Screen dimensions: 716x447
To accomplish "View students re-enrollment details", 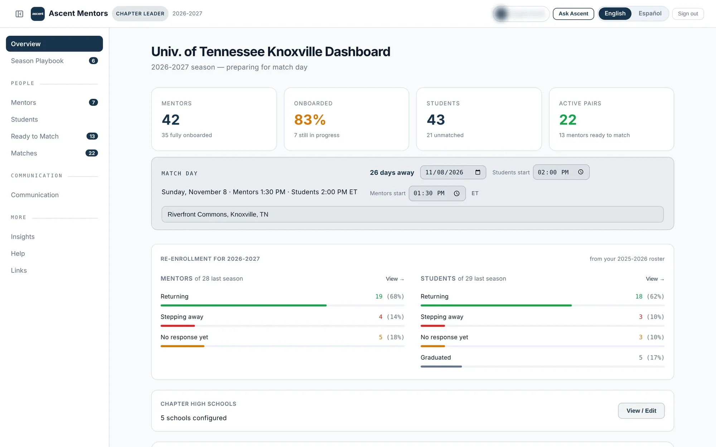I will click(x=655, y=279).
